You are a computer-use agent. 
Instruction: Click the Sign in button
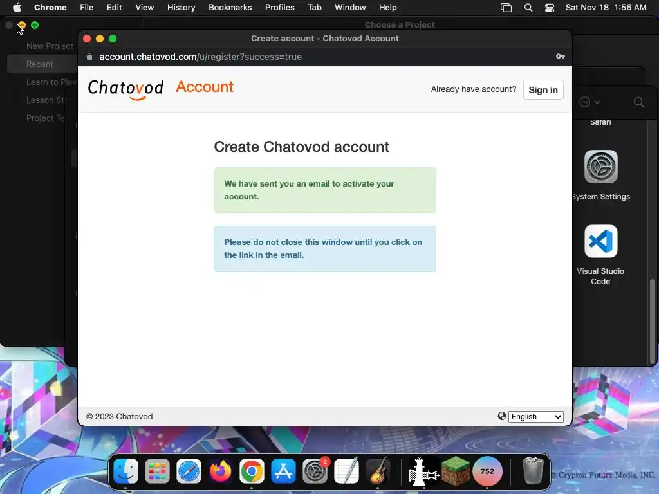[x=543, y=90]
